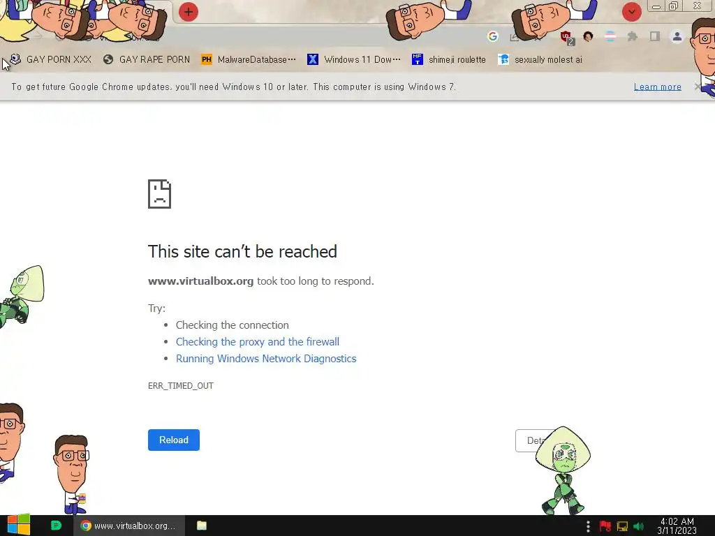Image resolution: width=715 pixels, height=536 pixels.
Task: Open the uBlock Origin extension icon
Action: pos(566,37)
